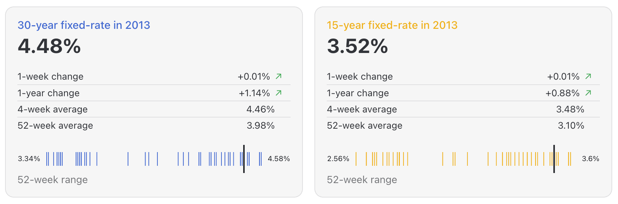
Task: Click the 3.34% minimum range label
Action: tap(29, 159)
